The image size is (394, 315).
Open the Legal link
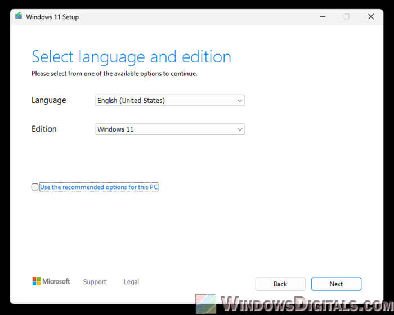coord(131,282)
